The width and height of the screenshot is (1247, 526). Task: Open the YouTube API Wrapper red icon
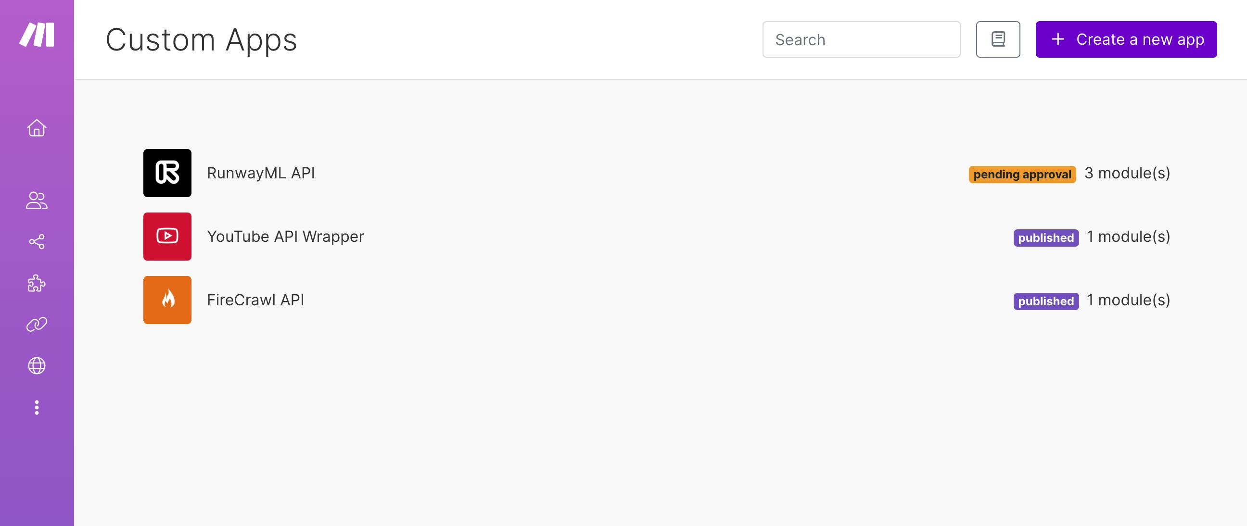(167, 236)
